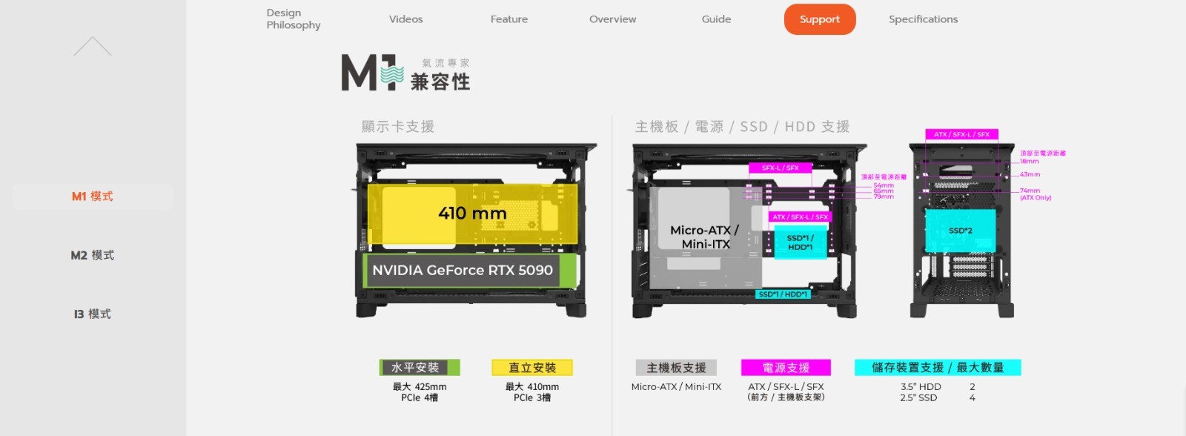
Task: Click the up chevron arrow in sidebar
Action: pyautogui.click(x=93, y=47)
